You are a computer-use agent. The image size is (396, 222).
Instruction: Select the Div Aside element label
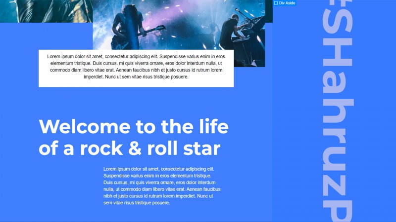(285, 3)
